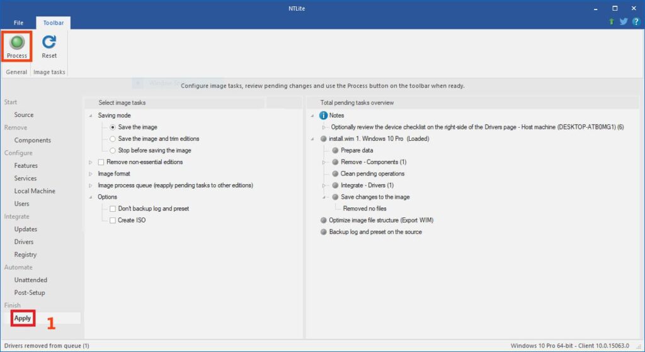Choose 'Save the image and trim editions'
The image size is (645, 352).
[x=113, y=139]
